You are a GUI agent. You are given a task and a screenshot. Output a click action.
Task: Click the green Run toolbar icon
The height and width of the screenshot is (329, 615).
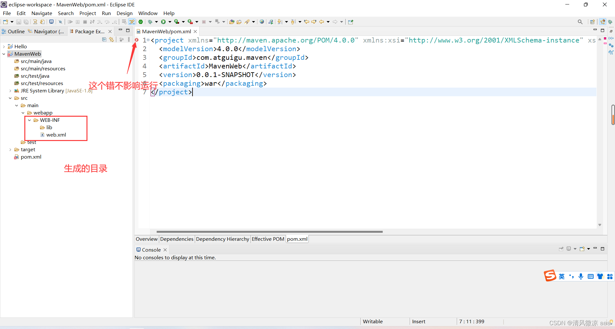[x=163, y=22]
